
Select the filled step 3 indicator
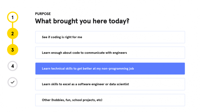[12, 50]
